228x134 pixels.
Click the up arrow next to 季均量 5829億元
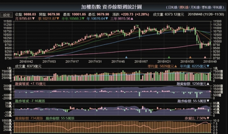tap(175, 66)
